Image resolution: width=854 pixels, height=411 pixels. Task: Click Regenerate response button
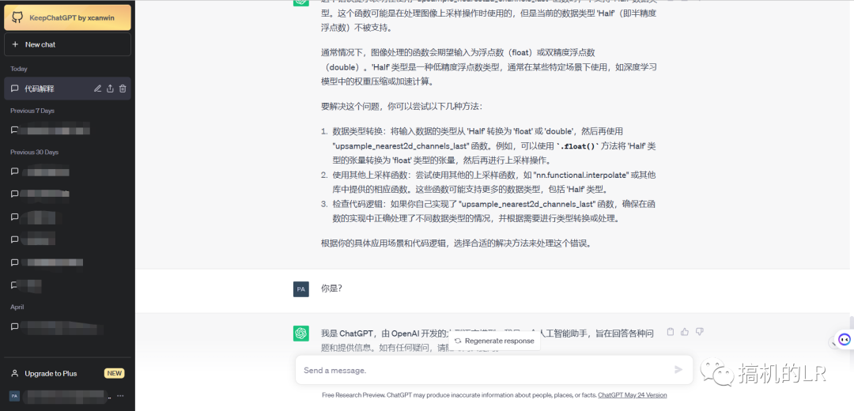tap(494, 341)
